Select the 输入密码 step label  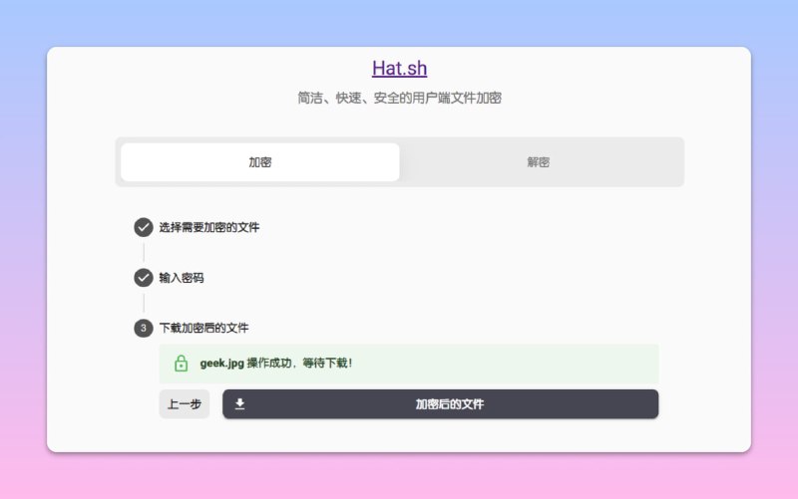pos(182,278)
